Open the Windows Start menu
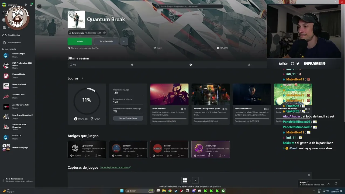This screenshot has width=345, height=194. tap(122, 191)
